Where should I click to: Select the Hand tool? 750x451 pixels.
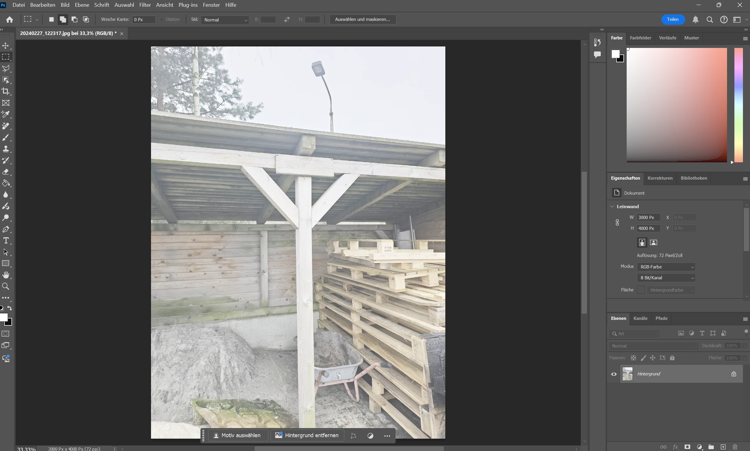tap(6, 275)
